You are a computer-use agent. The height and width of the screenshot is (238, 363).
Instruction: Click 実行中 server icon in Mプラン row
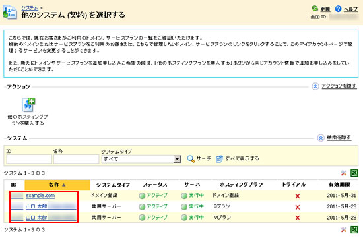click(x=184, y=218)
